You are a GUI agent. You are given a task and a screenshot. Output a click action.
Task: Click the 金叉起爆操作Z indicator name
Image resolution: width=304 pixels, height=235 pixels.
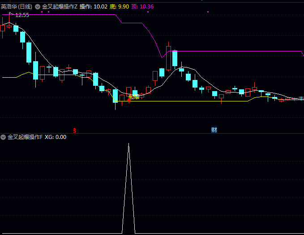[60, 7]
